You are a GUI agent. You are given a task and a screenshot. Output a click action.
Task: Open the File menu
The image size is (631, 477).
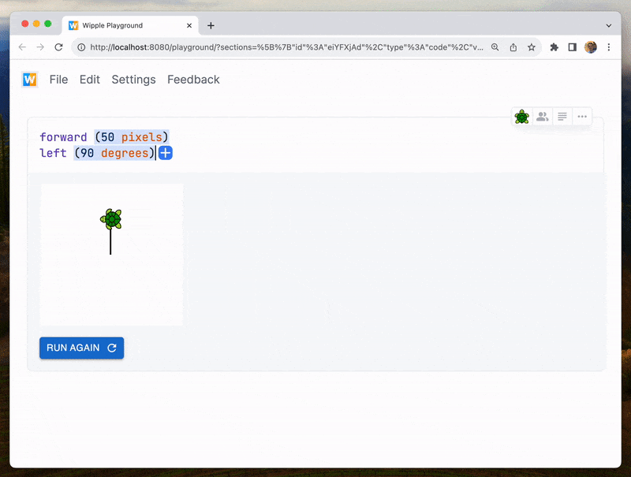point(58,80)
